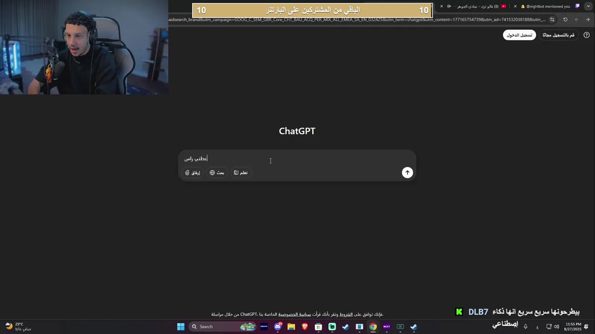The image size is (595, 334).
Task: Open the privacy policy (سياسة الخصوصية) link
Action: point(295,315)
